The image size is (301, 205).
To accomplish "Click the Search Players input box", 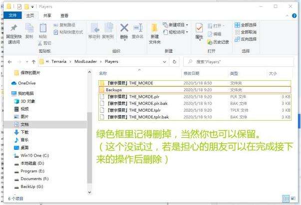I will point(239,62).
